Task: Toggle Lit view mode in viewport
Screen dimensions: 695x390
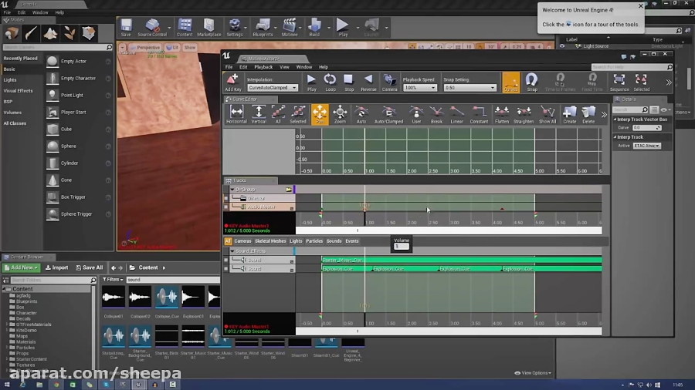Action: tap(172, 47)
